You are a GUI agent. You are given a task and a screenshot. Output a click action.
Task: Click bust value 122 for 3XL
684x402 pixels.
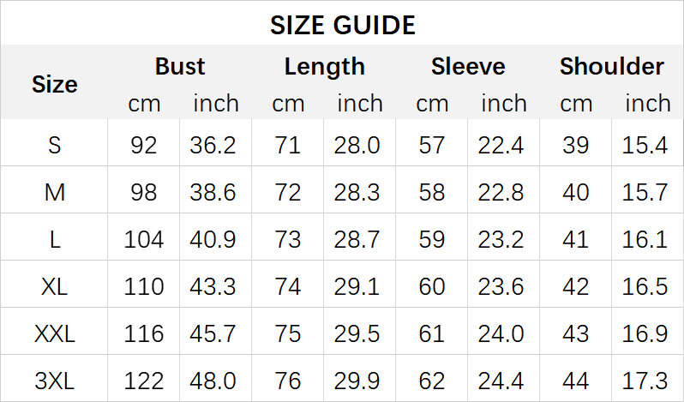click(x=144, y=379)
